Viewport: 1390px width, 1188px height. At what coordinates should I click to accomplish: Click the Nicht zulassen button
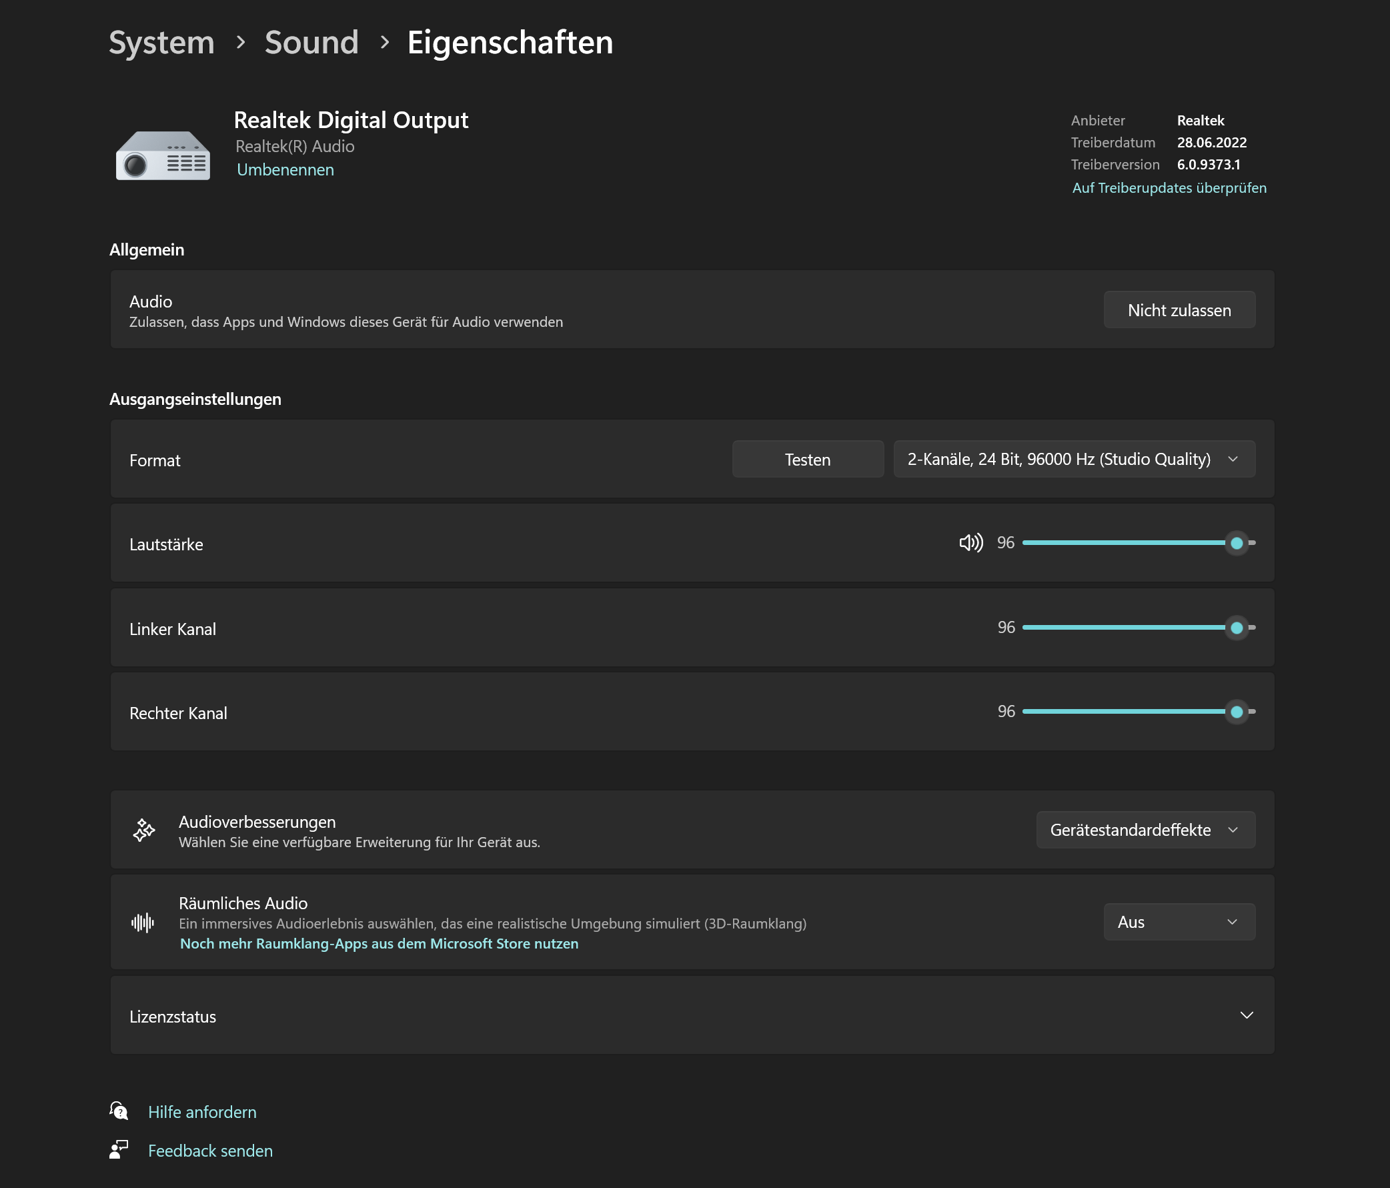pos(1179,310)
